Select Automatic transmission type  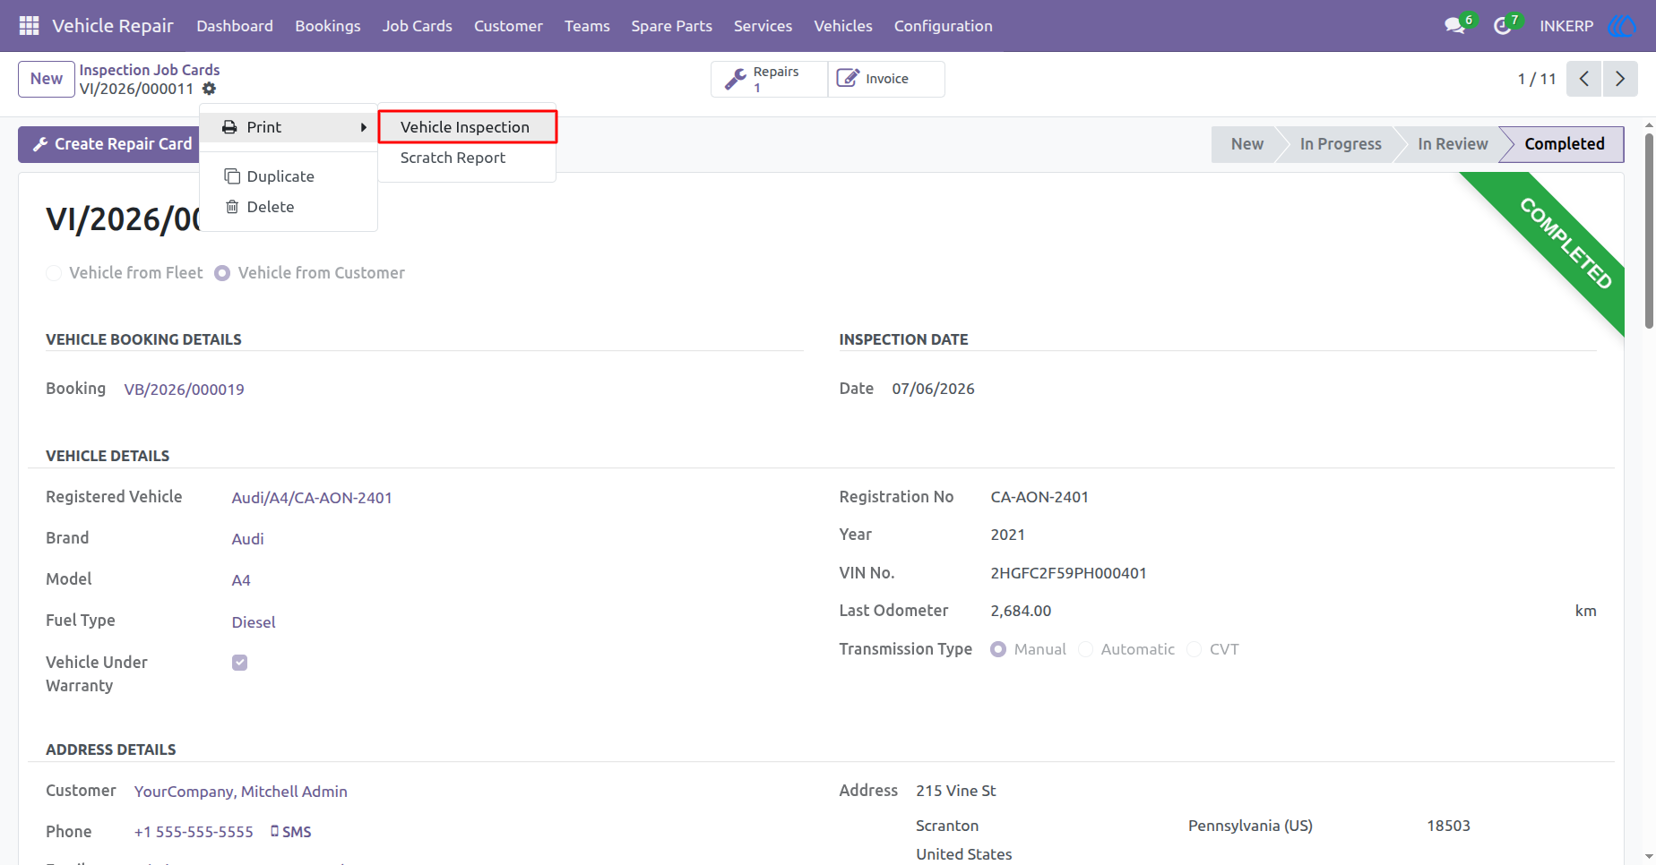[x=1085, y=649]
